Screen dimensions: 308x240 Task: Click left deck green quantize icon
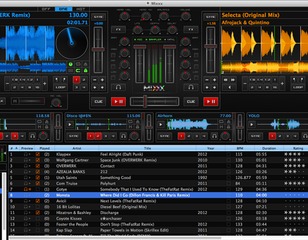point(71,64)
